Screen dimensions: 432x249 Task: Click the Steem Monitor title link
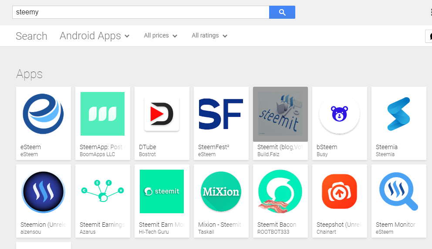tap(395, 225)
